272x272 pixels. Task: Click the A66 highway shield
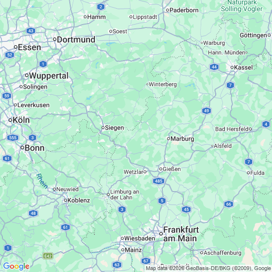[229, 204]
